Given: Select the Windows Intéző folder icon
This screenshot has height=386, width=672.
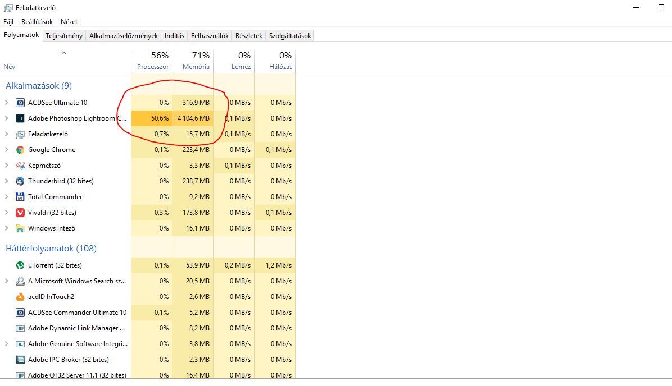Looking at the screenshot, I should coord(20,228).
